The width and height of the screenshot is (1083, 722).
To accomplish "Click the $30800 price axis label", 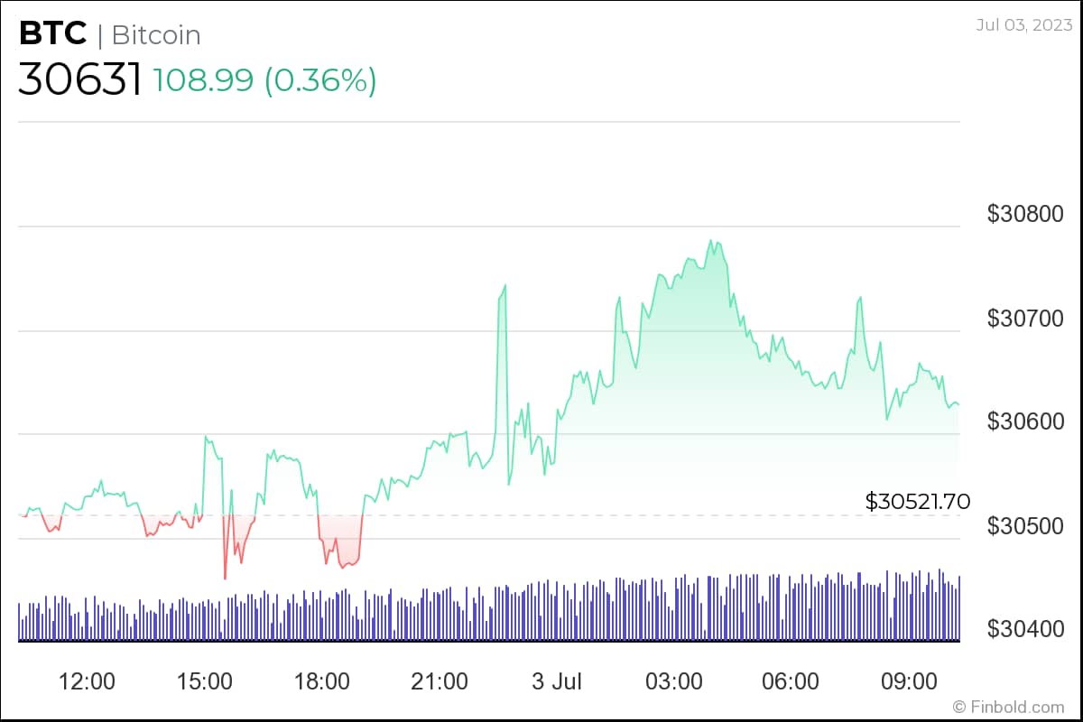I will 1025,214.
